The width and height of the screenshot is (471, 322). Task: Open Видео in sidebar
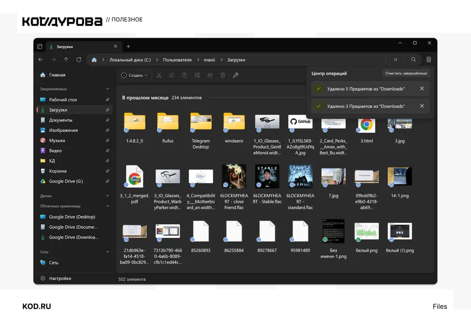click(x=74, y=150)
